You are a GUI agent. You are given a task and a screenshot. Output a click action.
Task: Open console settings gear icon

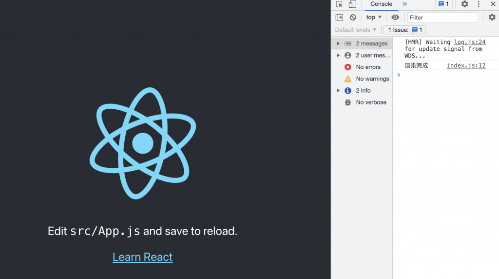pos(492,17)
